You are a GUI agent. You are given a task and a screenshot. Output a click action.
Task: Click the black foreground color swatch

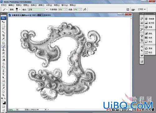click(x=4, y=103)
